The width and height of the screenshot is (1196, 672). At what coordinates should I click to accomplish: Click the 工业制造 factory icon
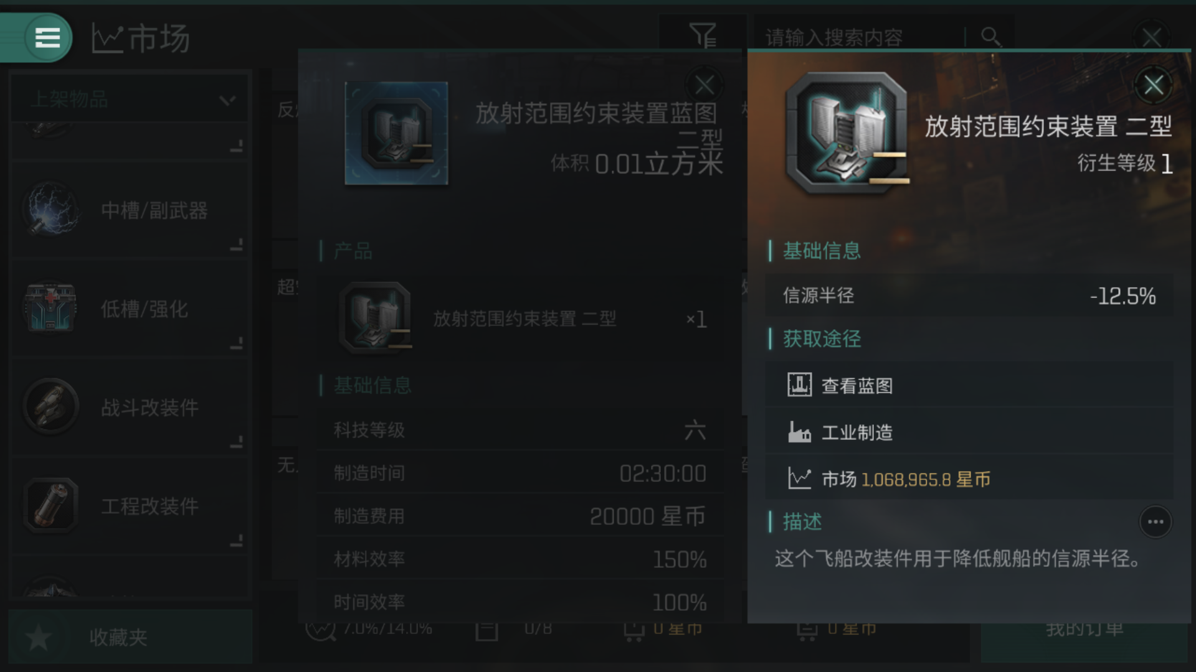pos(799,432)
